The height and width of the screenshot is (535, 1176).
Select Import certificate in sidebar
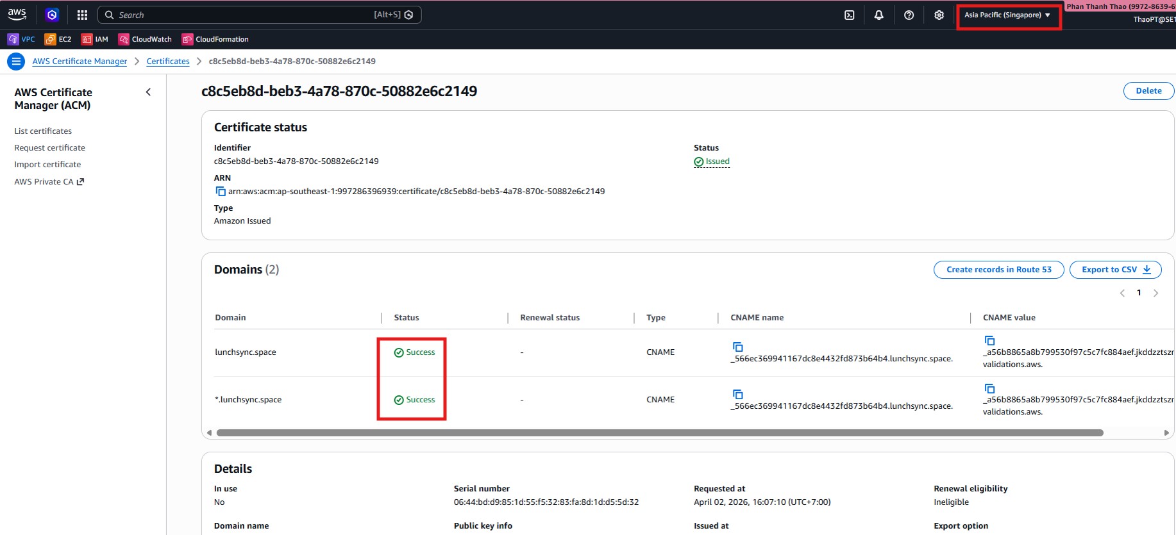click(x=47, y=165)
